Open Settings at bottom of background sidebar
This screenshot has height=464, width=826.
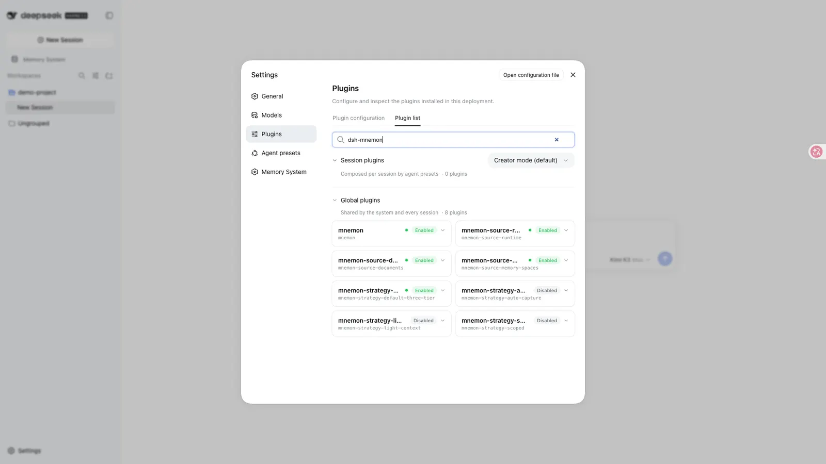click(25, 451)
